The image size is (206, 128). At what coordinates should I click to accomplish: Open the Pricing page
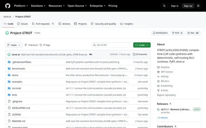tap(113, 6)
